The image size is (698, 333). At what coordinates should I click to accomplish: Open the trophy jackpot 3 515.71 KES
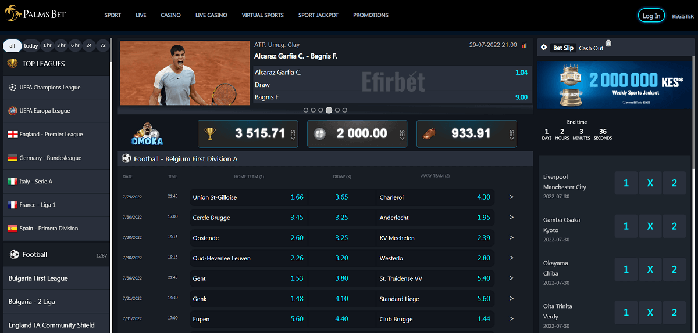[x=248, y=134]
